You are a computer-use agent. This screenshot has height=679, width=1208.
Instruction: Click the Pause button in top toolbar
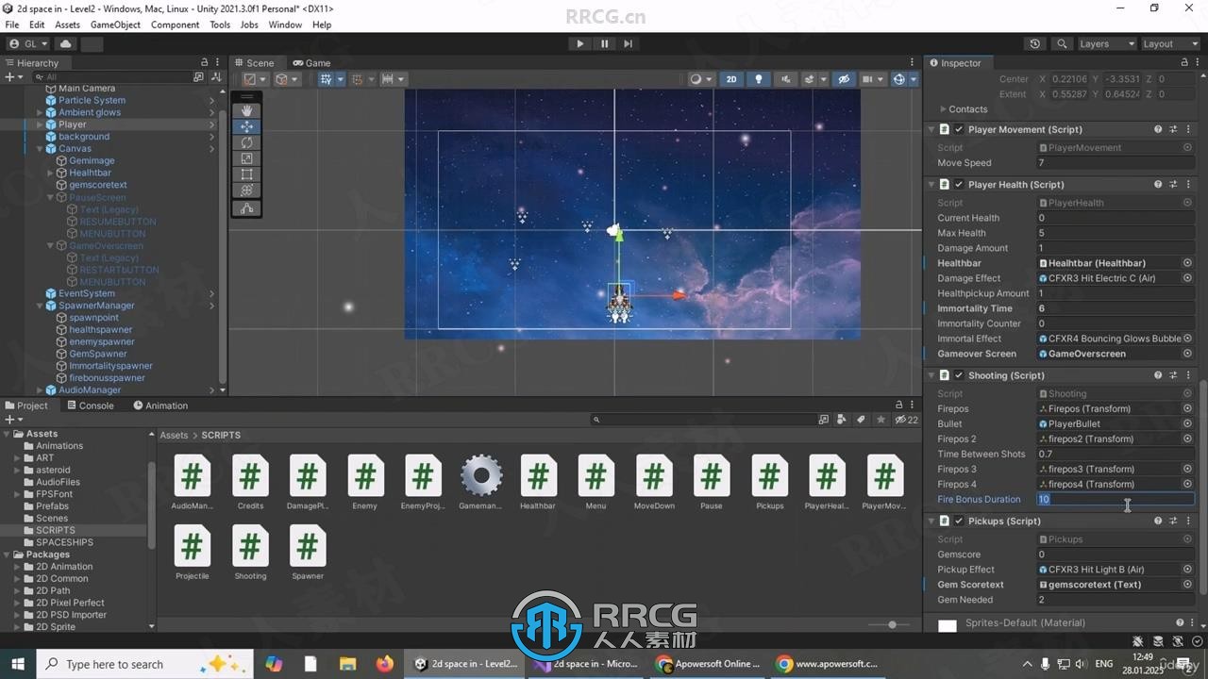pyautogui.click(x=604, y=43)
